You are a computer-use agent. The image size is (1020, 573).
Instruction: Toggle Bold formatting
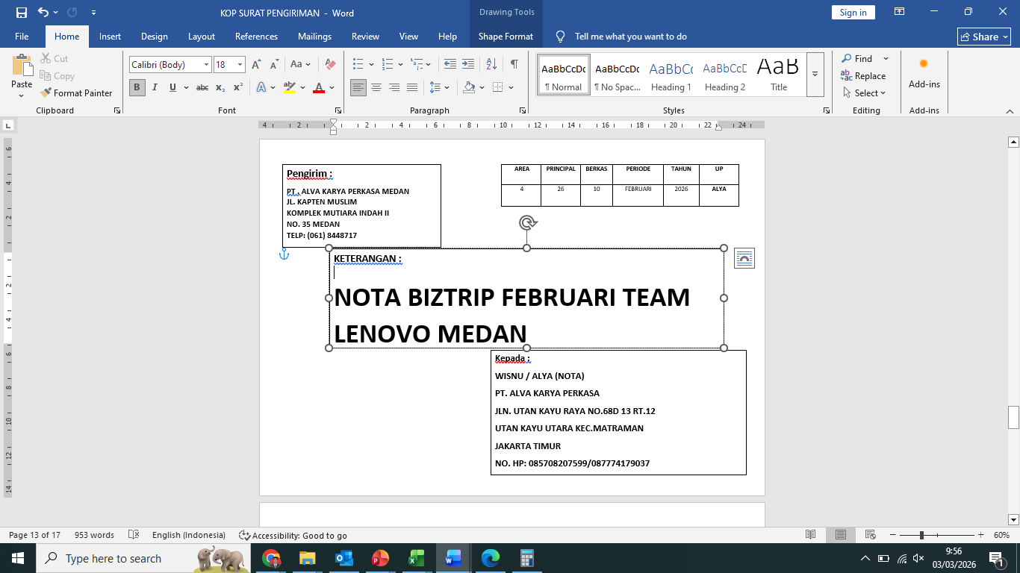137,87
